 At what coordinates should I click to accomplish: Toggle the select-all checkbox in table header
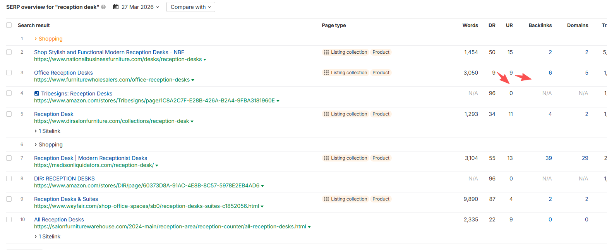(9, 25)
